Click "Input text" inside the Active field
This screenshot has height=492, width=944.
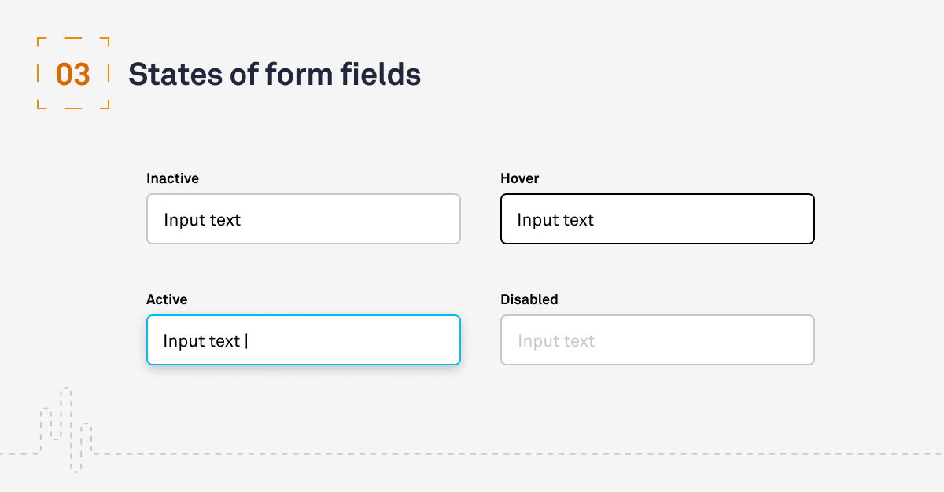(x=201, y=341)
